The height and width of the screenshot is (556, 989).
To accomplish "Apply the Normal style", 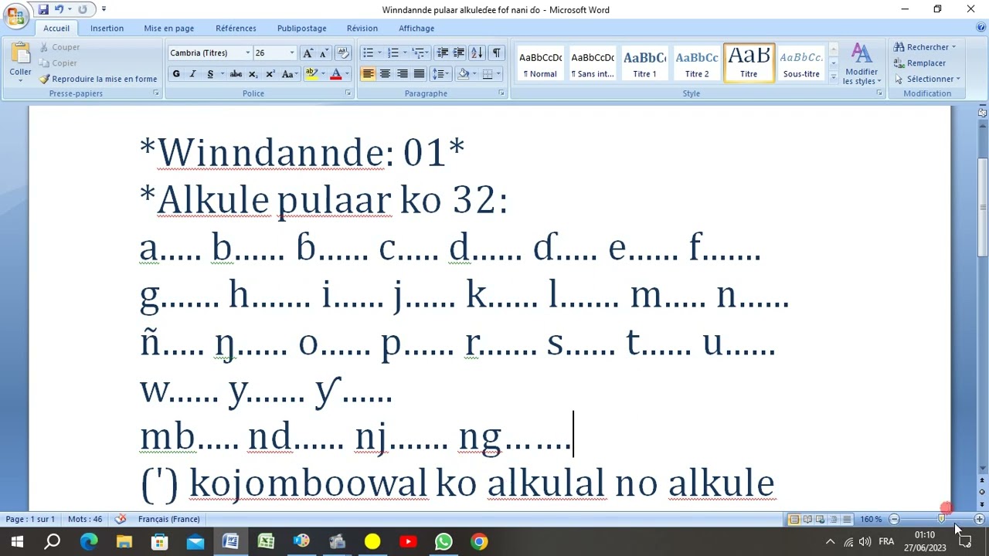I will click(540, 63).
